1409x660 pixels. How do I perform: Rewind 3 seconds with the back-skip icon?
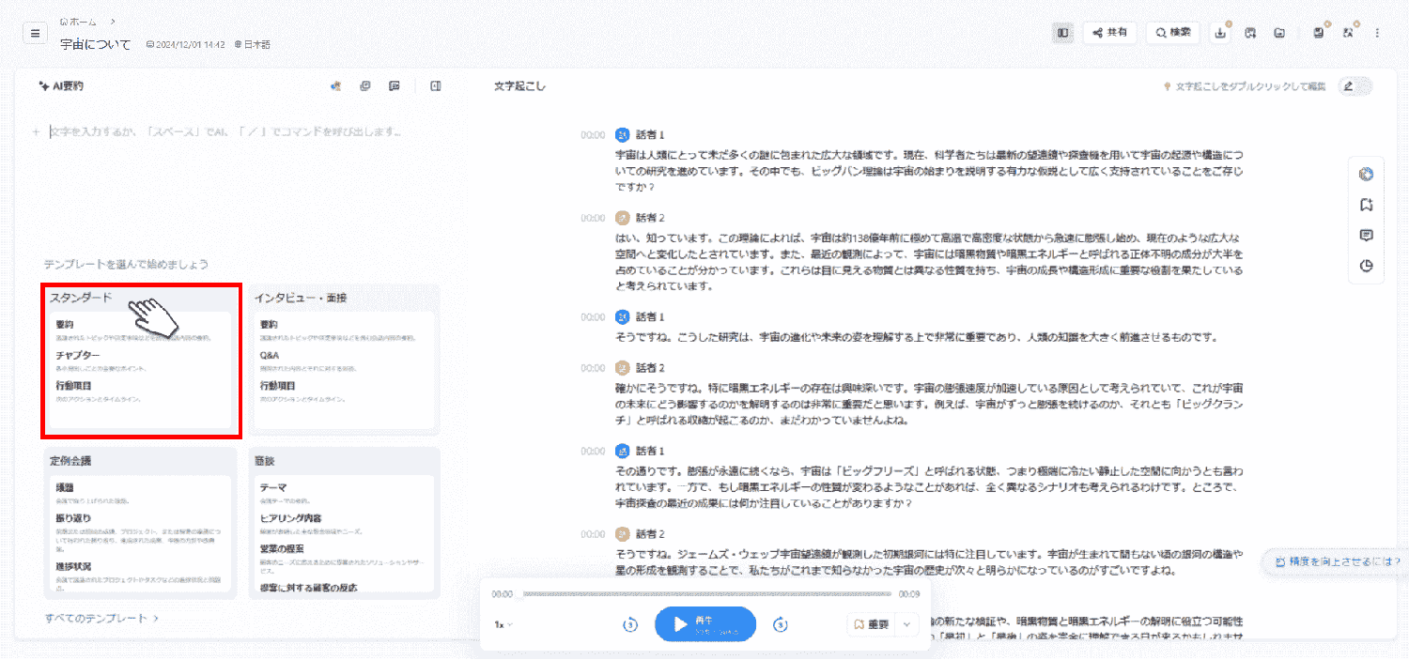630,624
